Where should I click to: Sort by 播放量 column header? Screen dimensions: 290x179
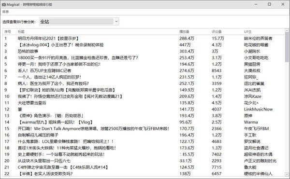(184, 32)
